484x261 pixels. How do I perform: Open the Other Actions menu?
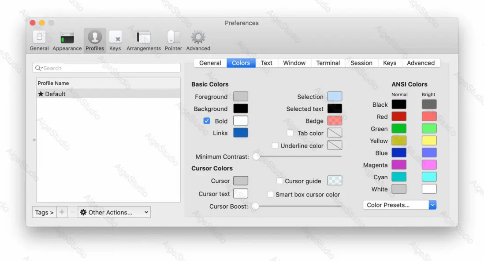point(114,212)
